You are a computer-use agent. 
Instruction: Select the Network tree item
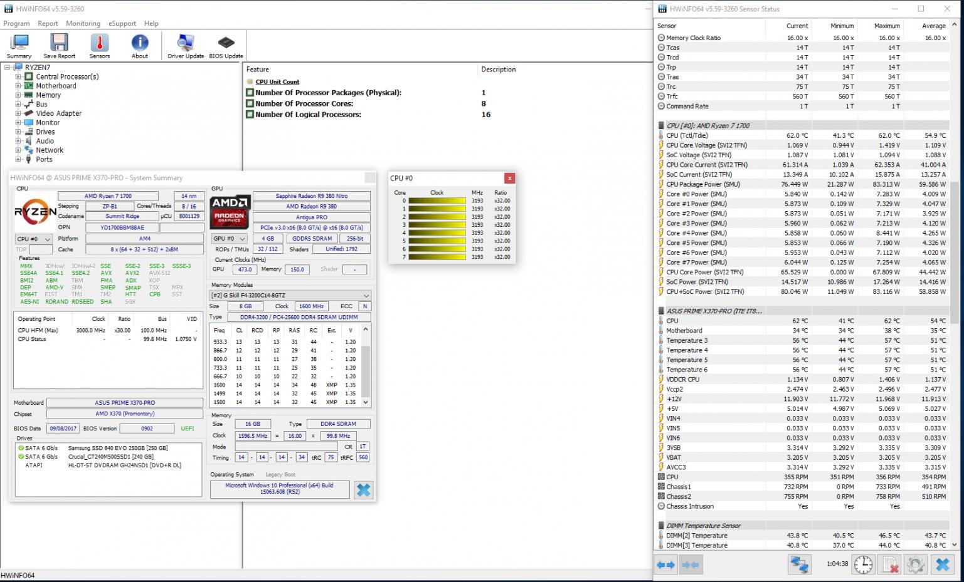[50, 150]
